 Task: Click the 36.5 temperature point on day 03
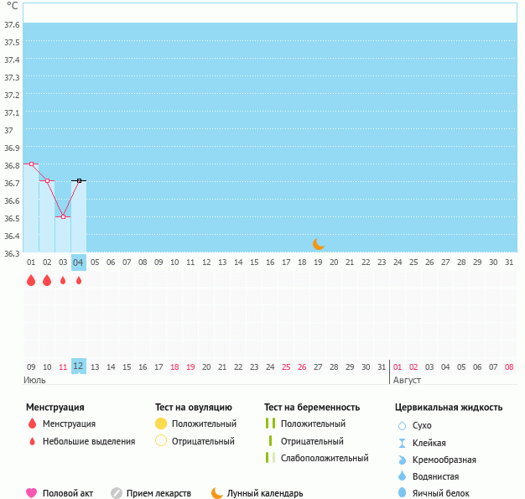[x=63, y=217]
